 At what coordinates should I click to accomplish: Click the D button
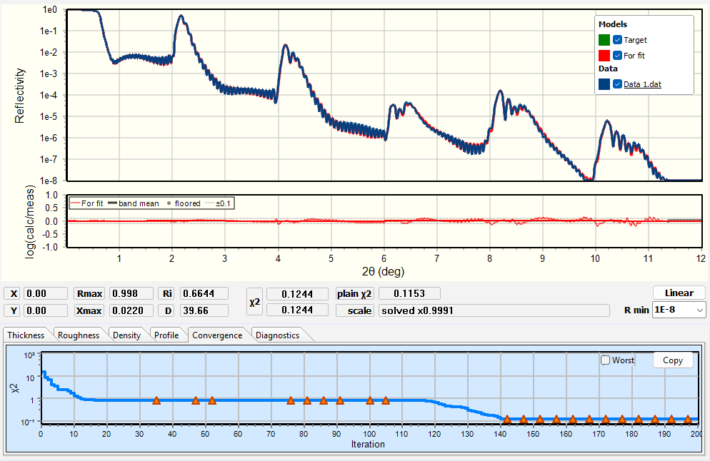click(x=167, y=311)
